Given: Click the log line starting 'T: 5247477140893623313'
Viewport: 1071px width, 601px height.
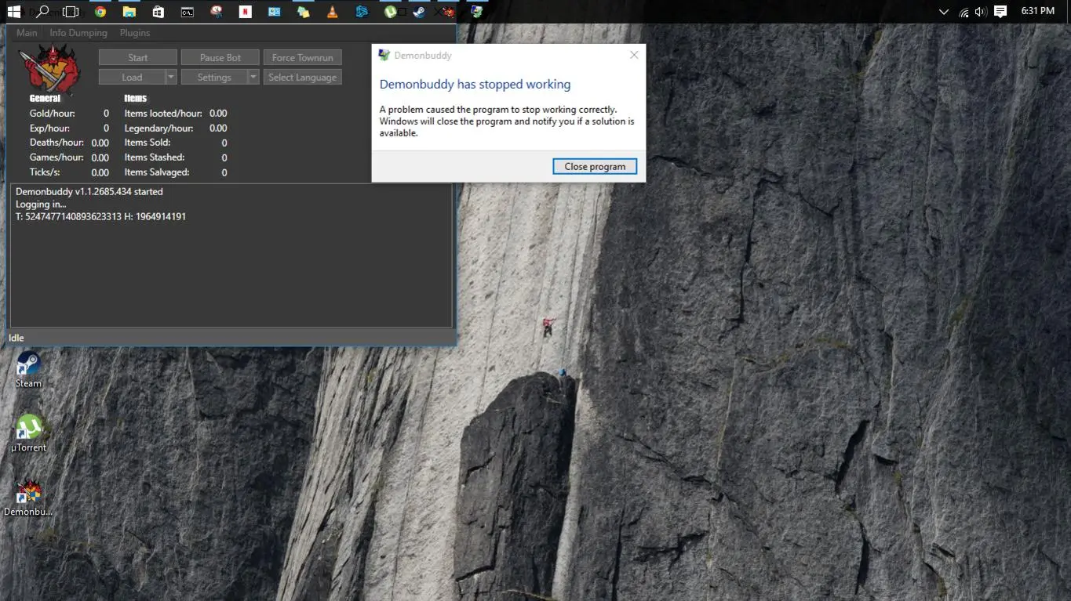Looking at the screenshot, I should pyautogui.click(x=100, y=217).
